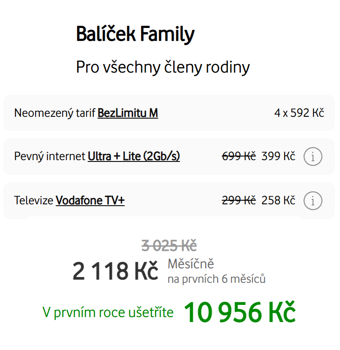
Task: Open info icon for Televize row
Action: pyautogui.click(x=313, y=201)
